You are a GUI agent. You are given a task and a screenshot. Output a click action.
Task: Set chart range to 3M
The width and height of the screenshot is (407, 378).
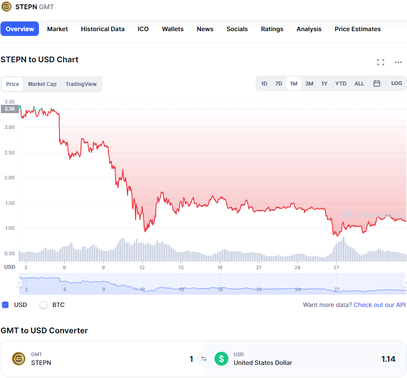tap(309, 83)
